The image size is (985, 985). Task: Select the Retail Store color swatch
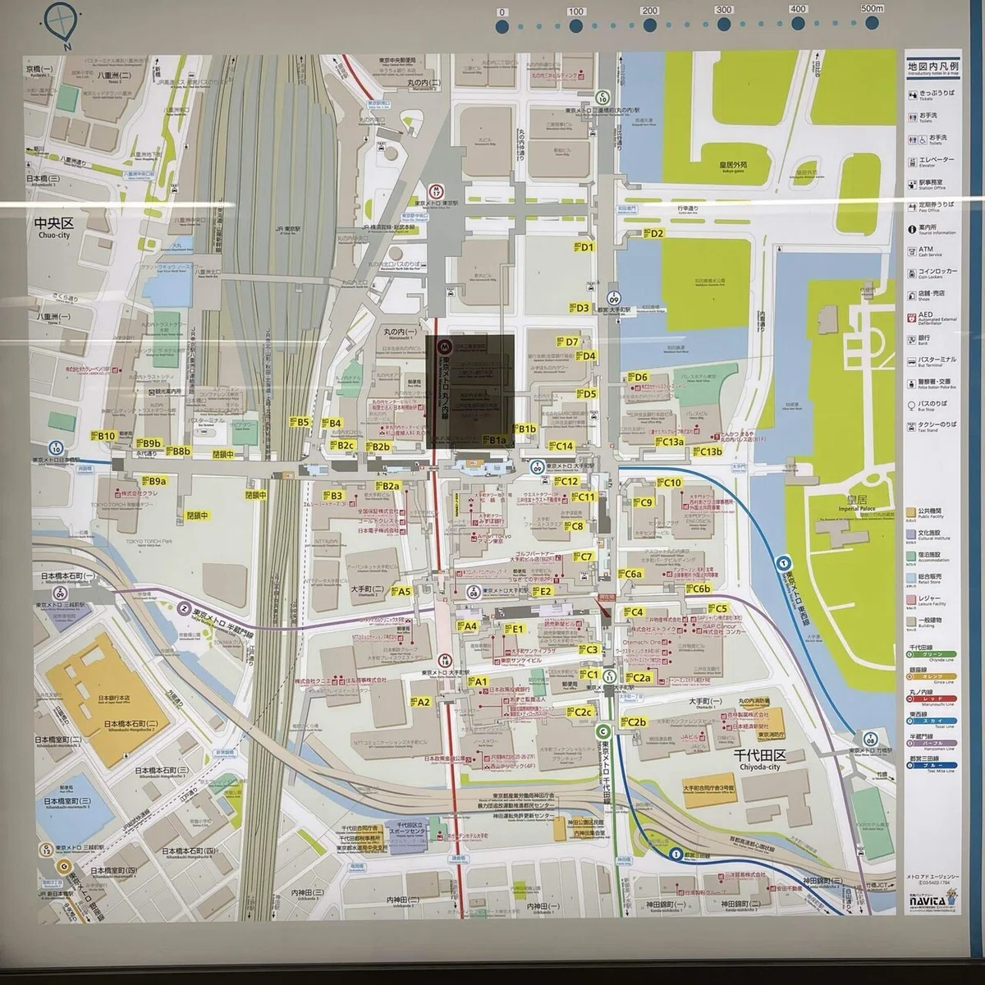tap(913, 580)
